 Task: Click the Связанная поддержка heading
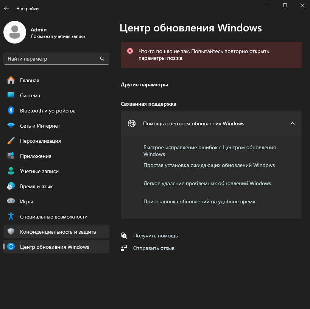click(x=148, y=104)
